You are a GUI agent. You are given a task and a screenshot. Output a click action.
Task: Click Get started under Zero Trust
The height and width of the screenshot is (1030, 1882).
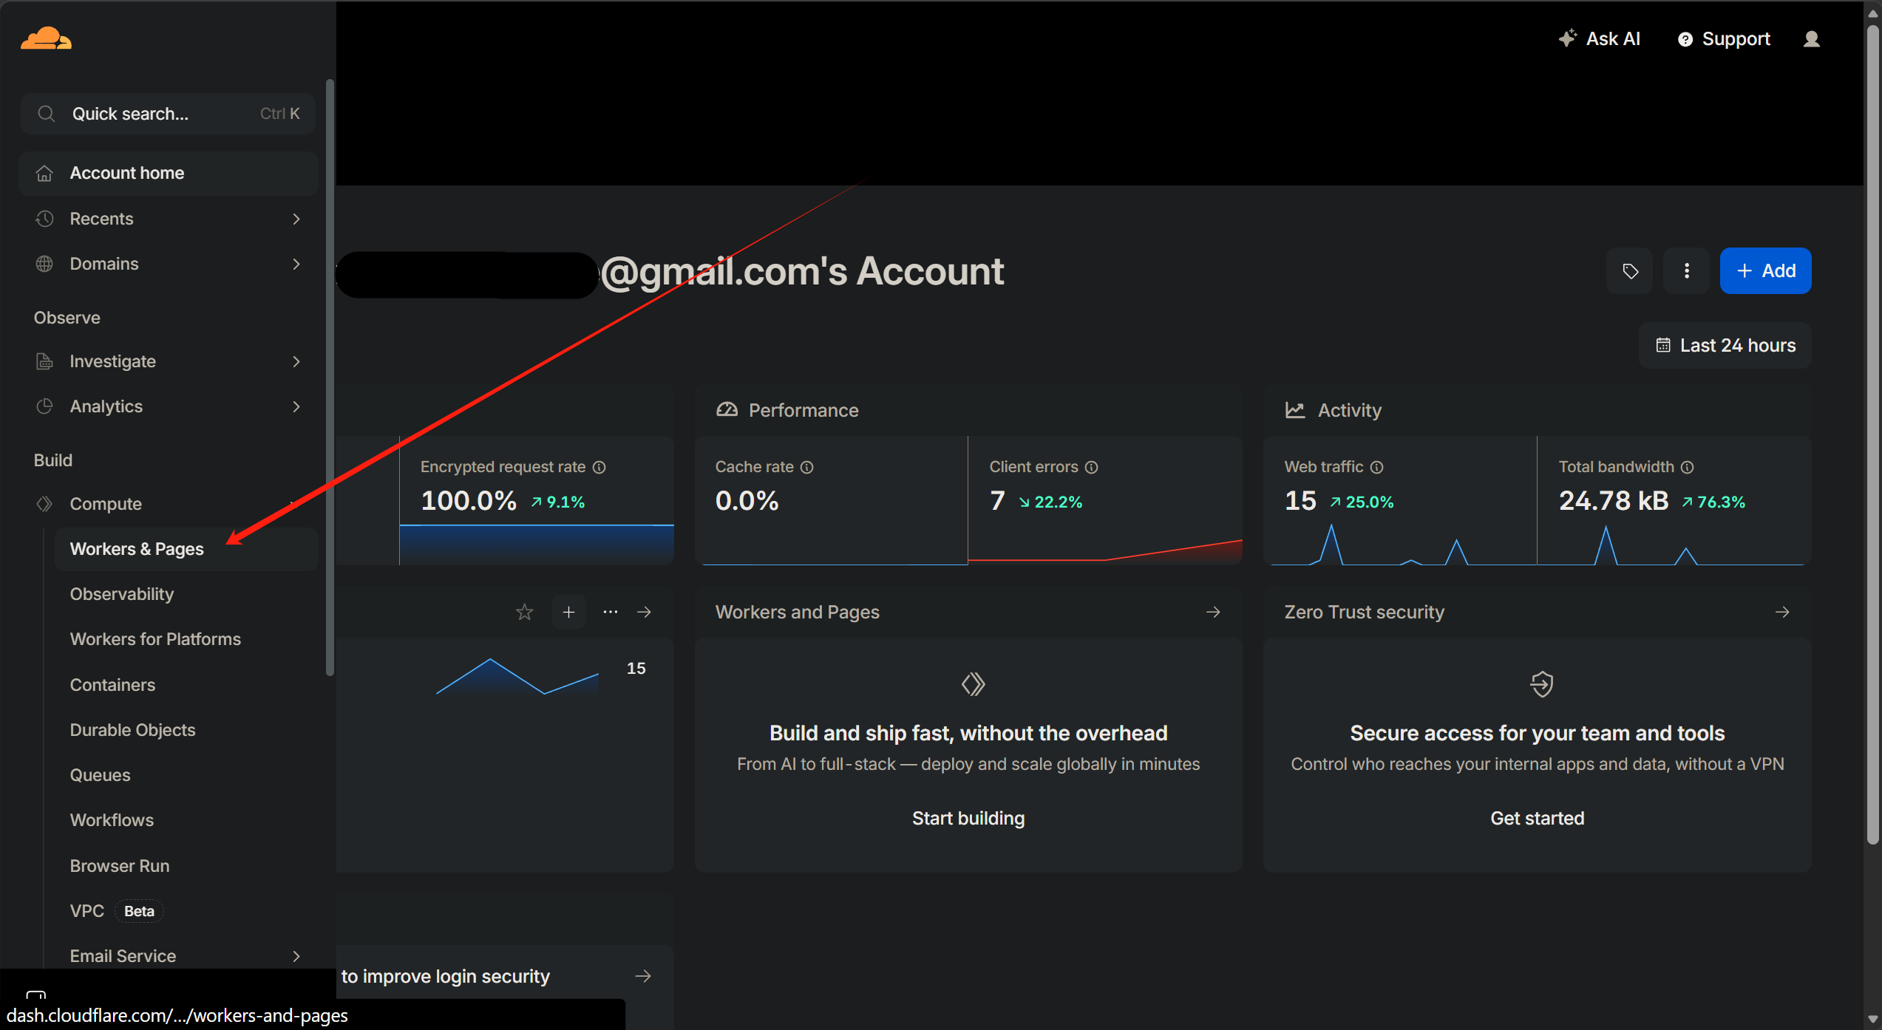1537,818
